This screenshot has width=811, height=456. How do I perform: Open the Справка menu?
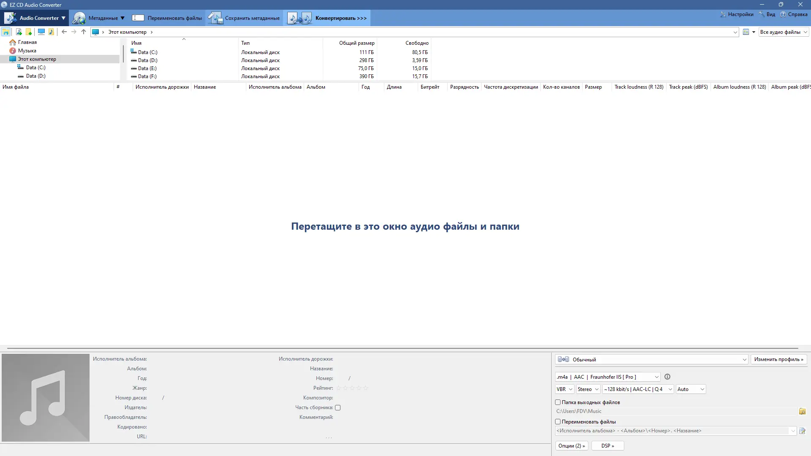pos(795,14)
